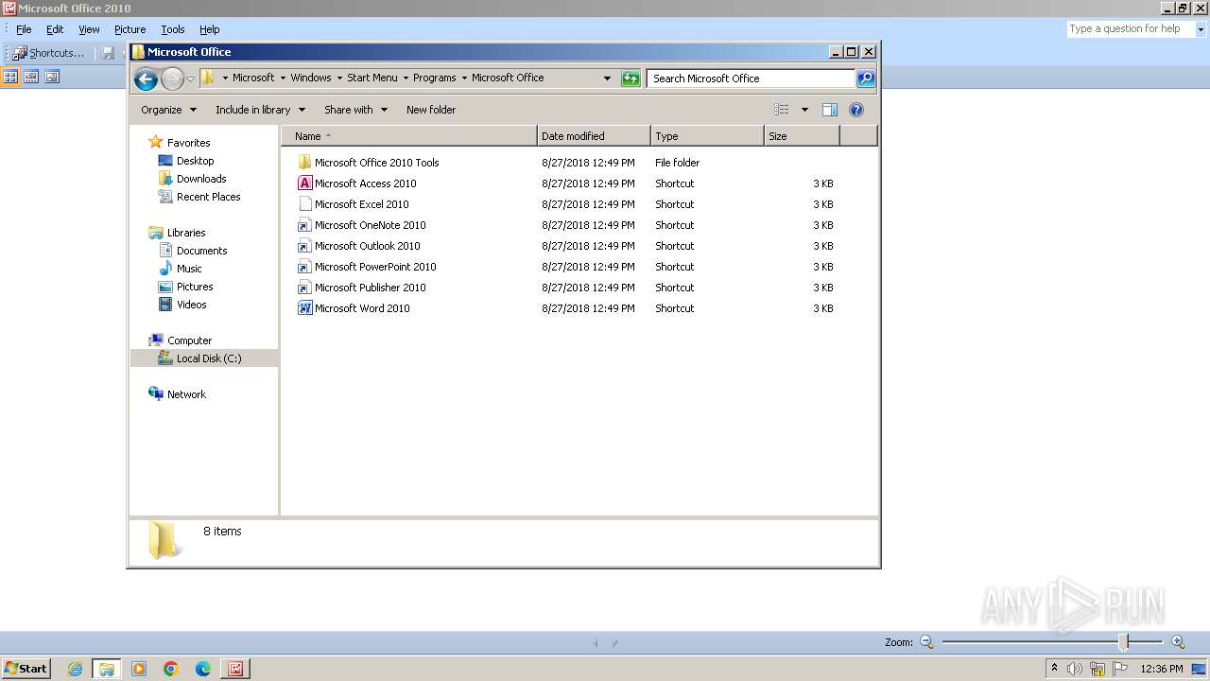Click New folder button
This screenshot has height=681, width=1210.
click(x=431, y=110)
